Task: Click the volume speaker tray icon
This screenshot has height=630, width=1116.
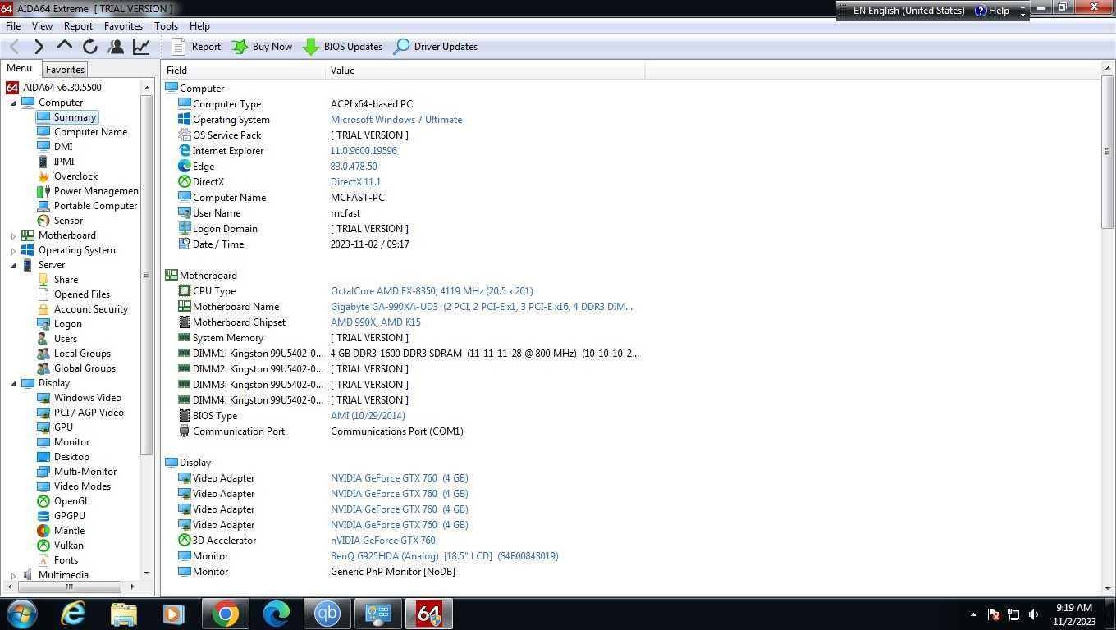Action: pos(1033,614)
